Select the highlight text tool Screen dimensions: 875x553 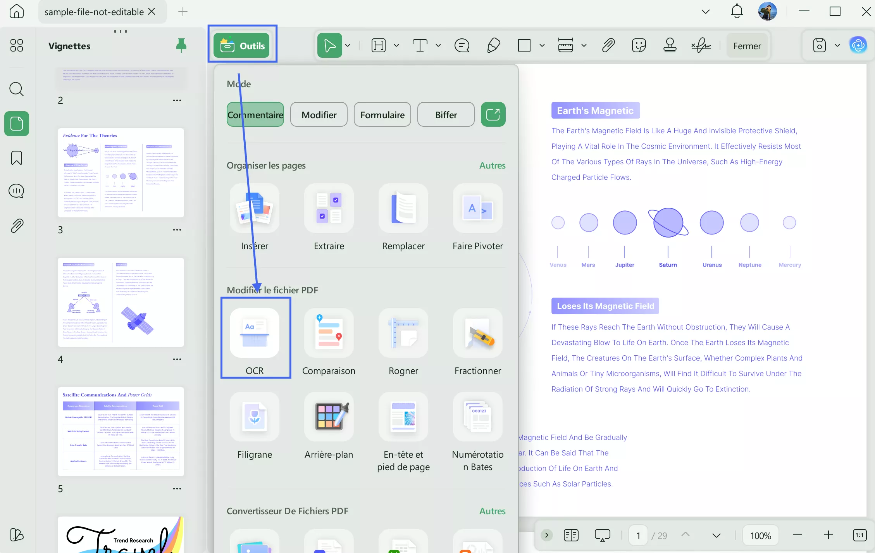(x=378, y=45)
